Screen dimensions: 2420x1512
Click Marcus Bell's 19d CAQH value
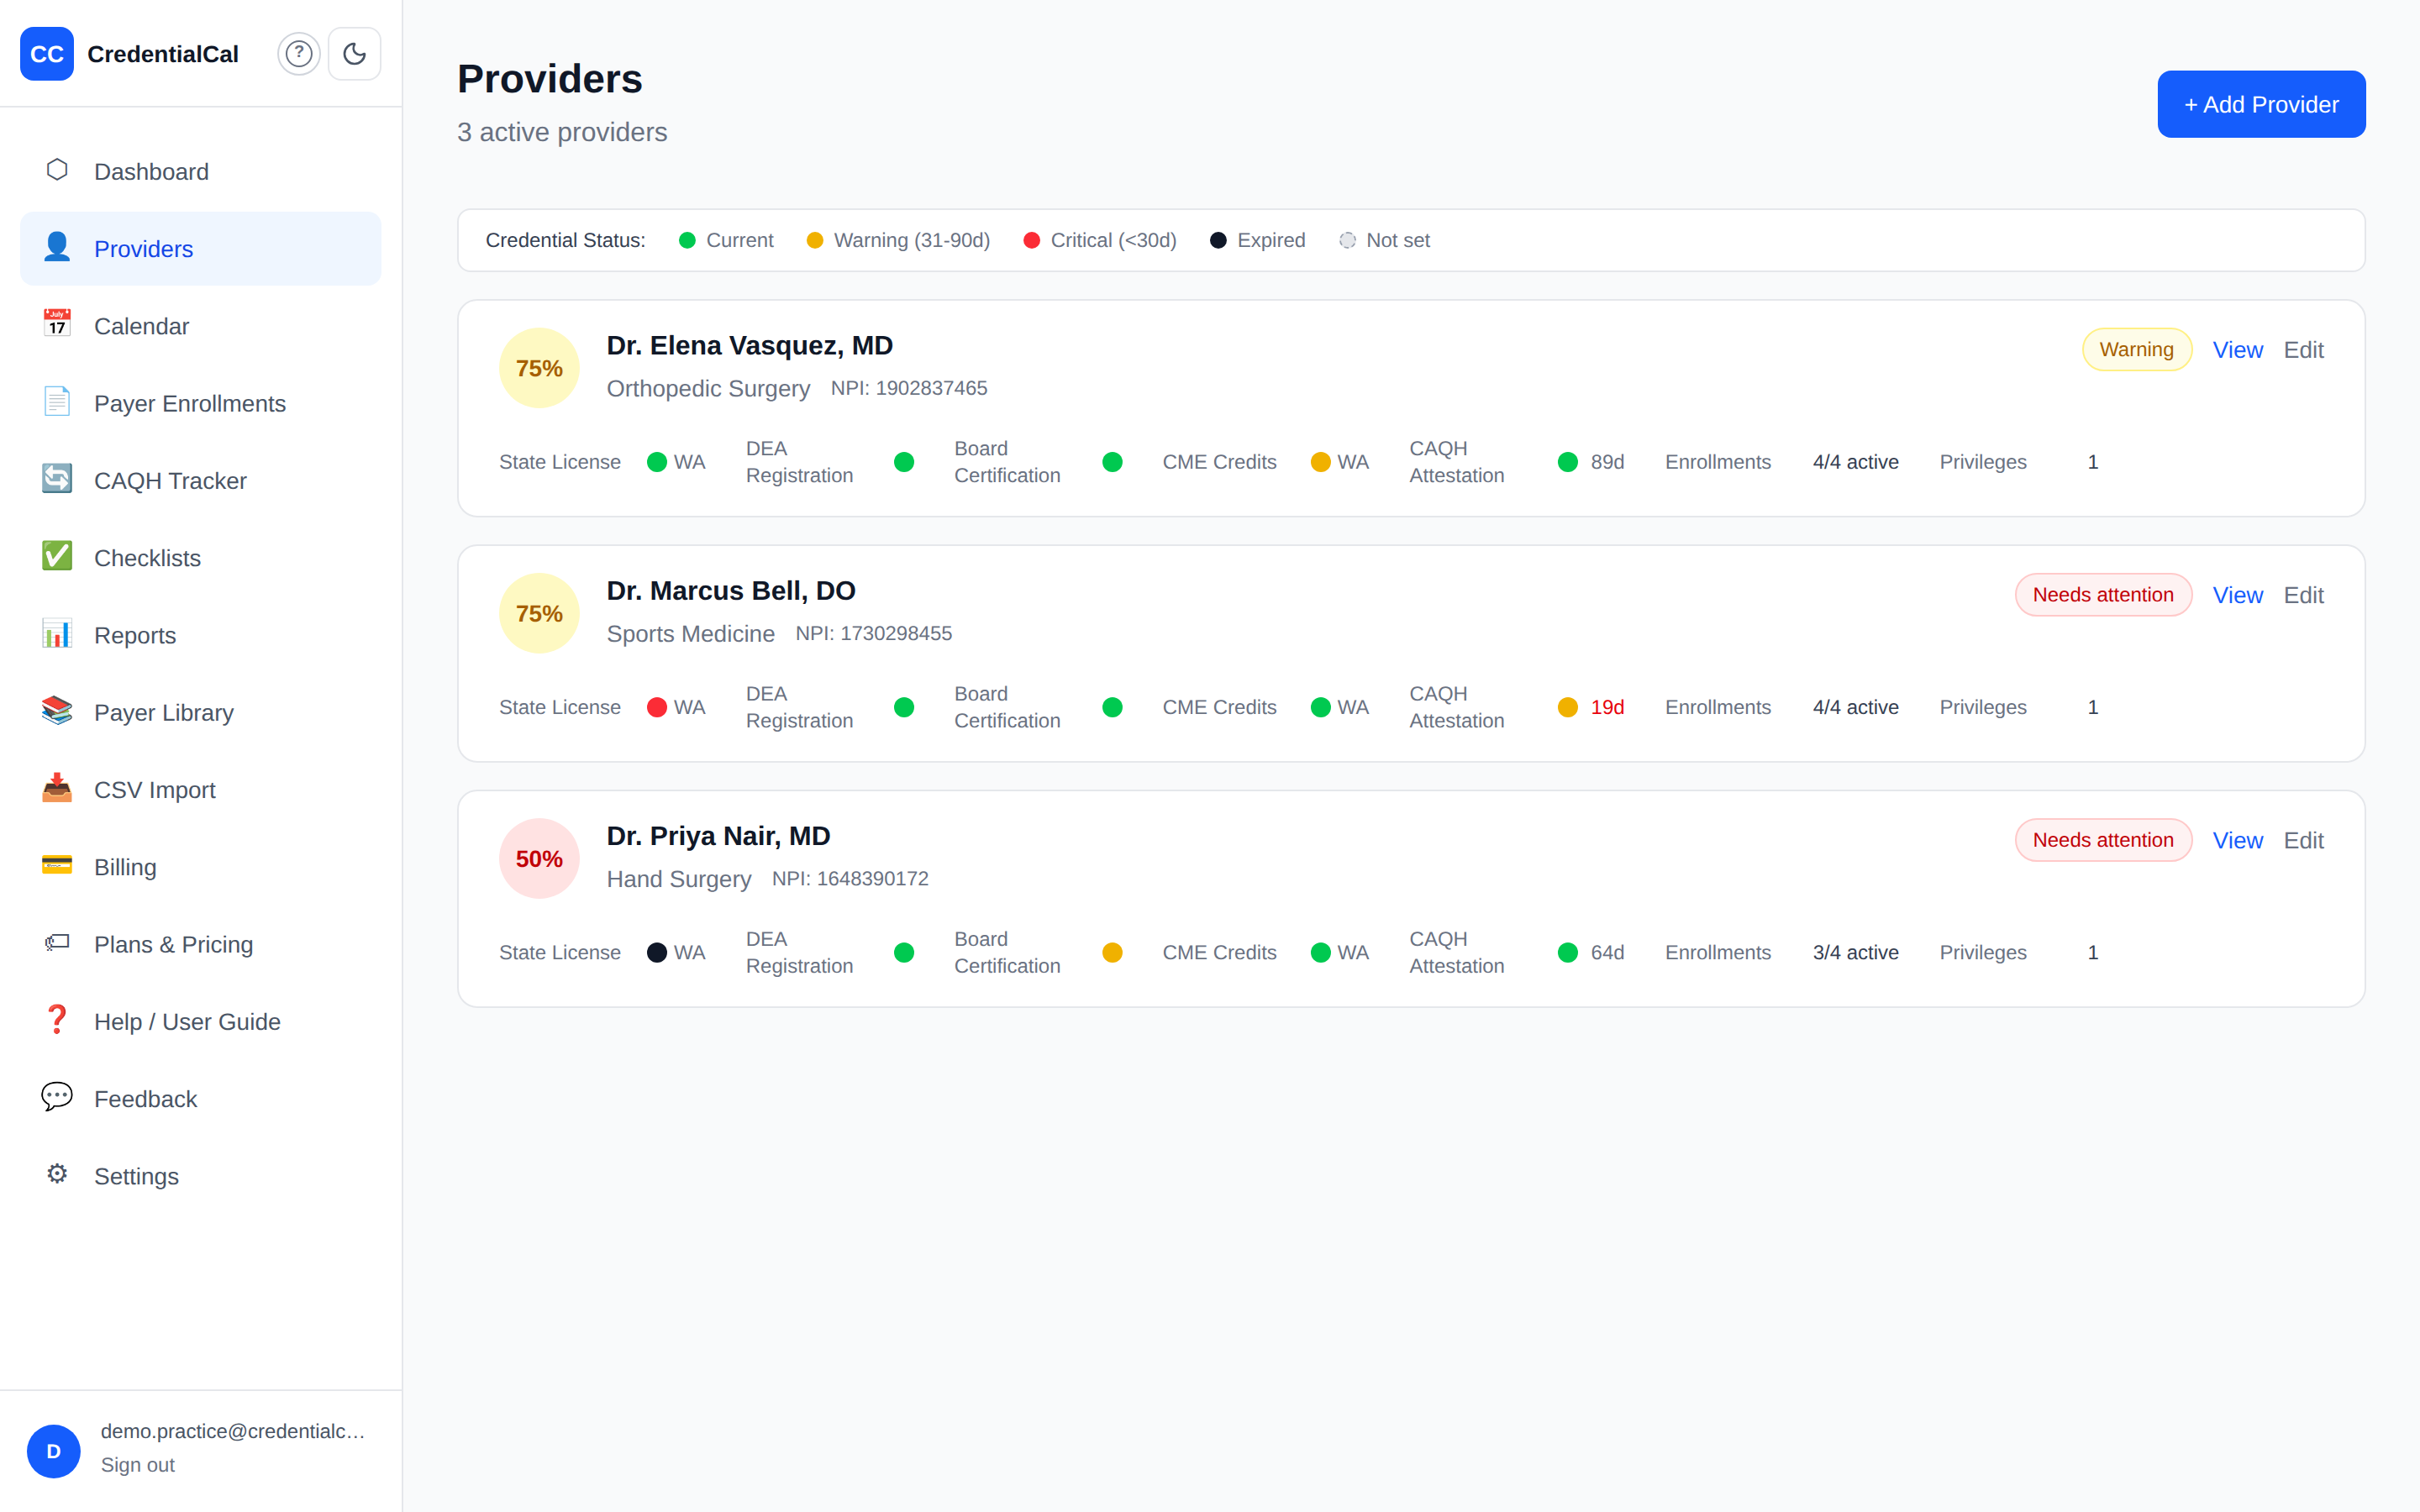tap(1607, 707)
